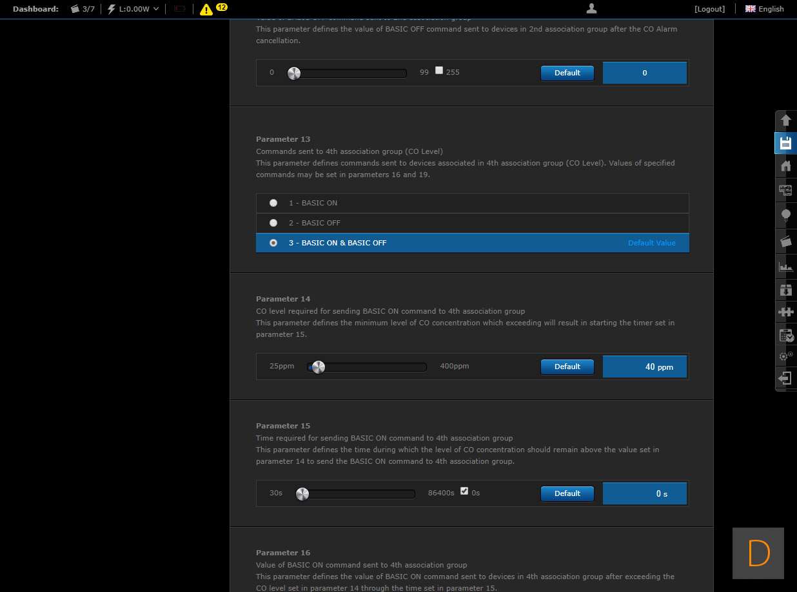The image size is (797, 592).
Task: Click the 40 ppm value field
Action: (x=645, y=367)
